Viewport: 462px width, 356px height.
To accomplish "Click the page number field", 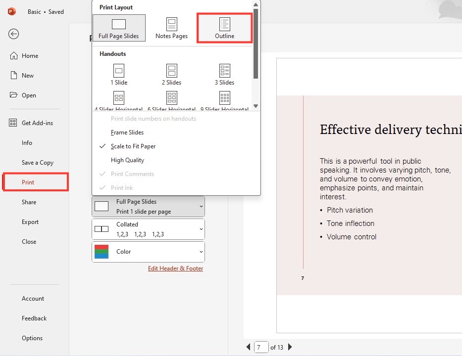I will 261,347.
